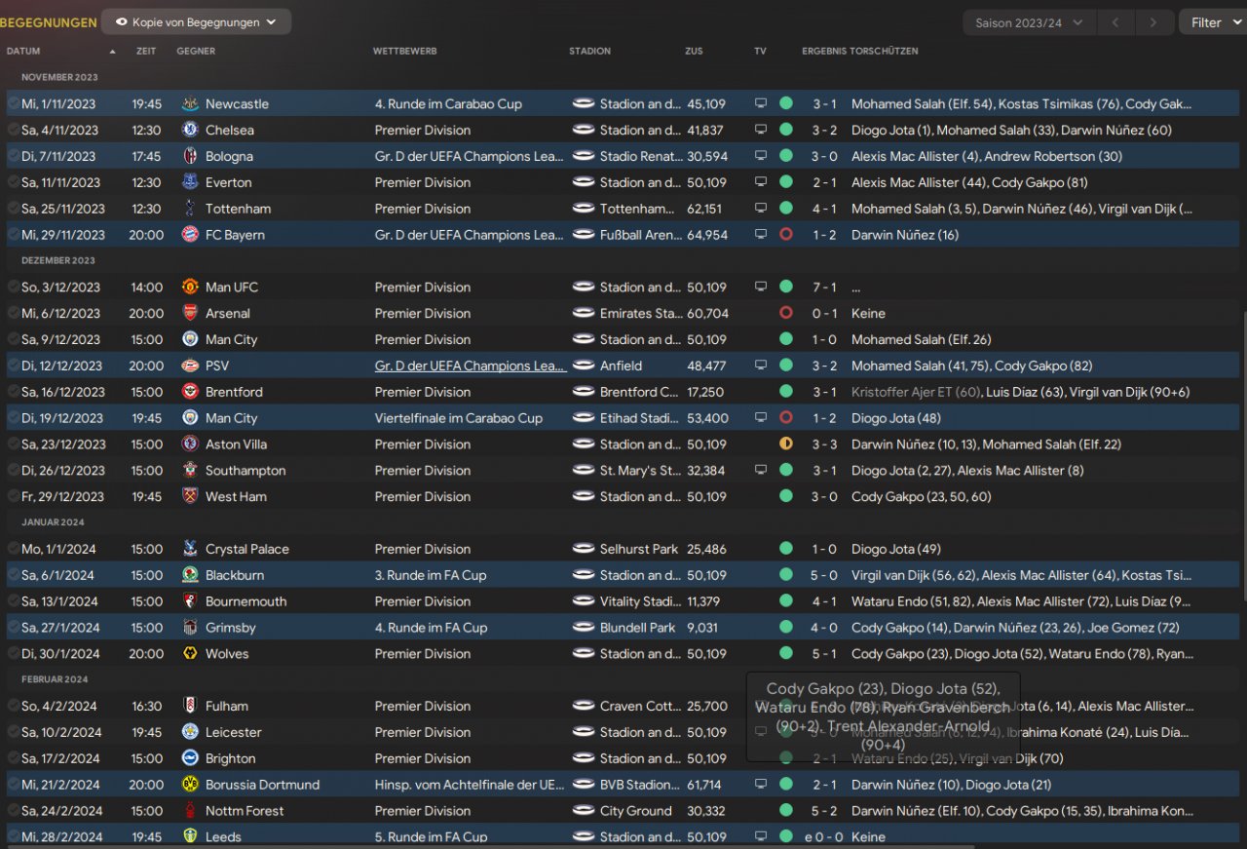This screenshot has width=1247, height=849.
Task: Click the Borussia Dortmund club badge
Action: (190, 785)
